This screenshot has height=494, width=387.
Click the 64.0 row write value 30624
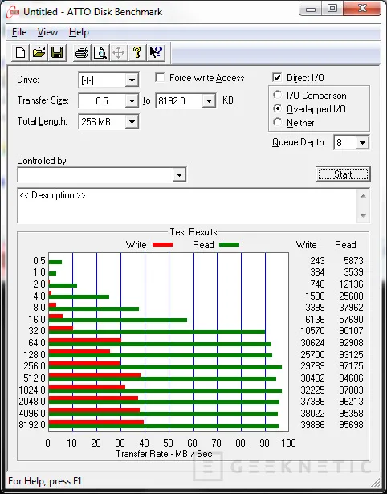pos(312,342)
